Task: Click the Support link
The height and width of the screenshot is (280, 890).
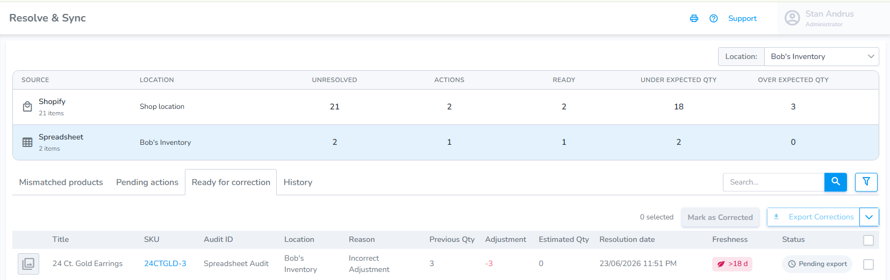Action: point(742,18)
